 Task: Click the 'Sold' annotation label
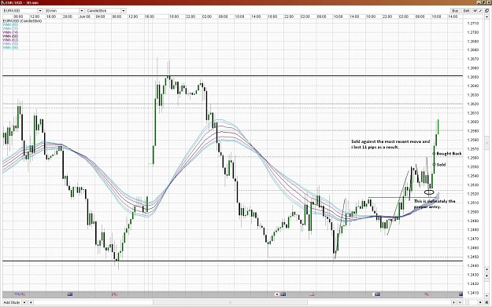441,164
